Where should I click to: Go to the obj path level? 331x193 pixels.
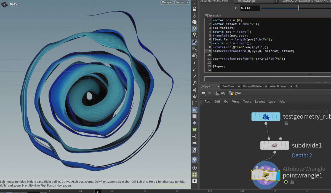coord(221,93)
